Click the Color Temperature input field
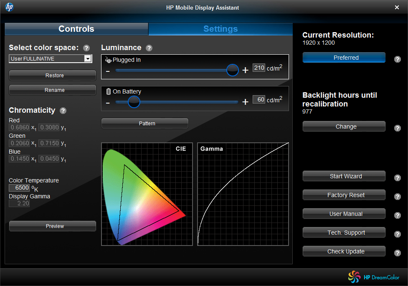408x286 pixels. coord(19,188)
